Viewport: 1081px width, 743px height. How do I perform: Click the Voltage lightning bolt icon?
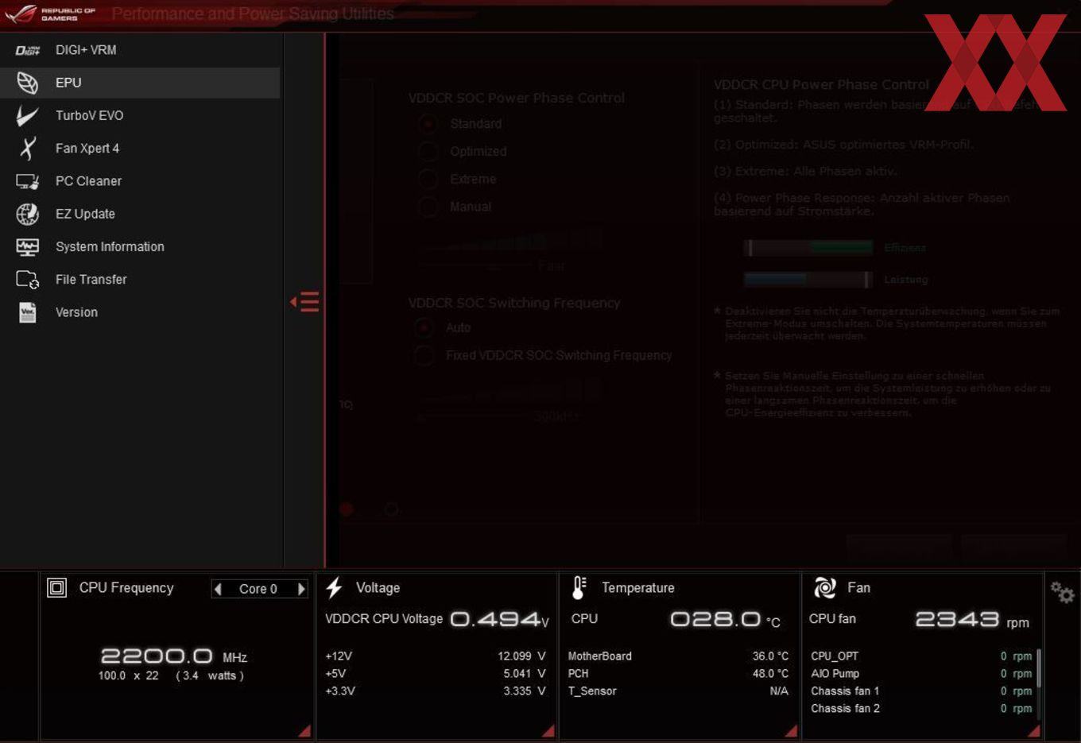coord(335,587)
